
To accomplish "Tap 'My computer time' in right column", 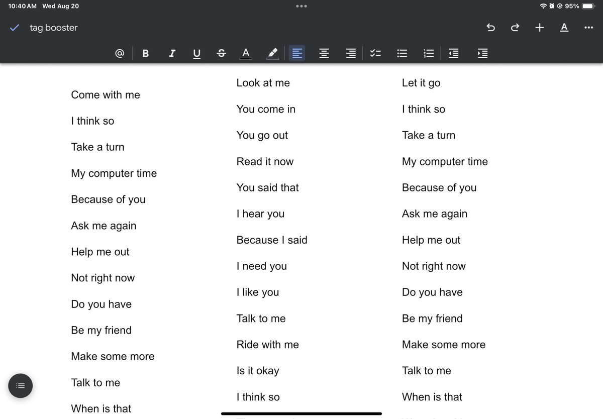I will 445,161.
